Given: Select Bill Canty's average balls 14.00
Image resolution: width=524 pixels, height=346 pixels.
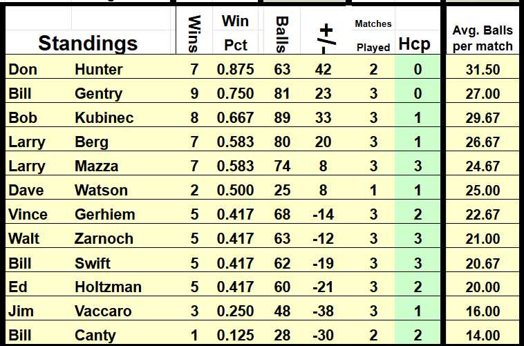Looking at the screenshot, I should [x=483, y=335].
